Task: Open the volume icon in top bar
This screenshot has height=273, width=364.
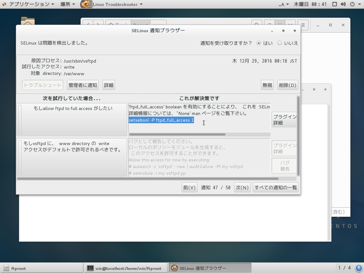Action: point(343,4)
